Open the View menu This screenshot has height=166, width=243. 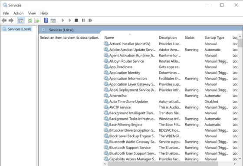pyautogui.click(x=32, y=13)
